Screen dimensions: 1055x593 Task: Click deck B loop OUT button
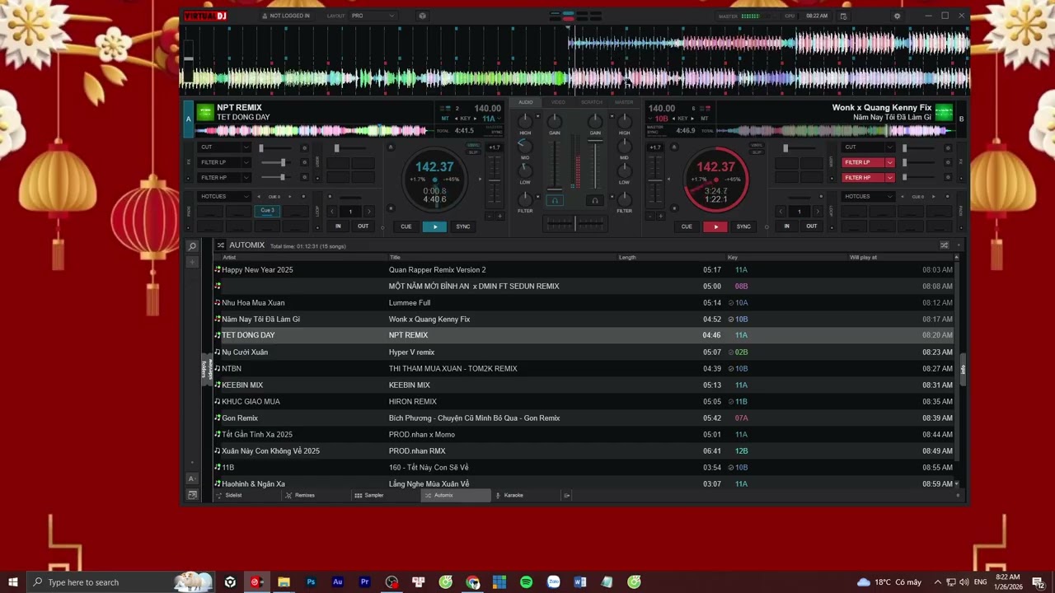[x=812, y=226]
